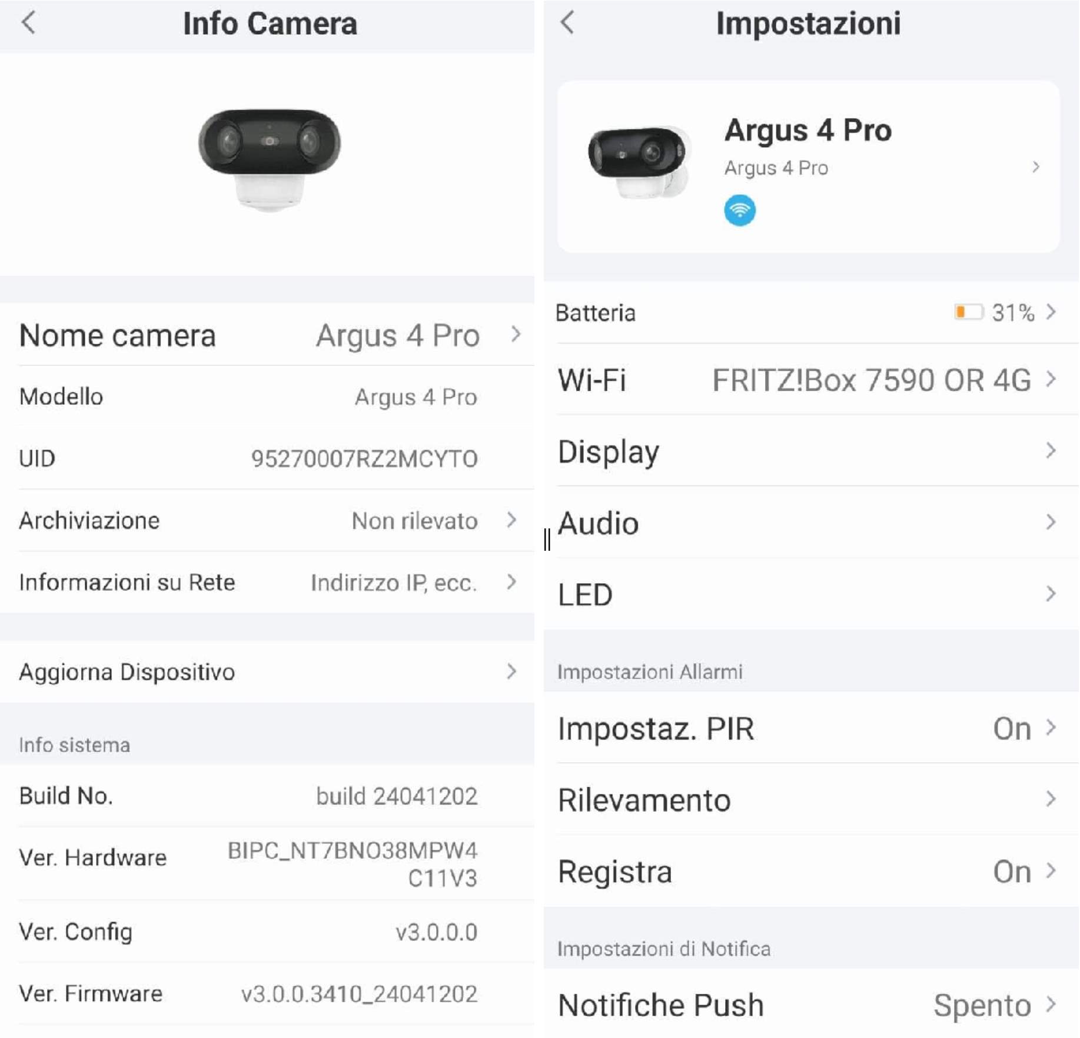Expand the Nome camera row chevron
Screen dimensions: 1080x1038
[517, 335]
